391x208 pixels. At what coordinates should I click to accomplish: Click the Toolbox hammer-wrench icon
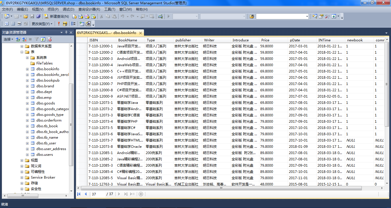[327, 17]
